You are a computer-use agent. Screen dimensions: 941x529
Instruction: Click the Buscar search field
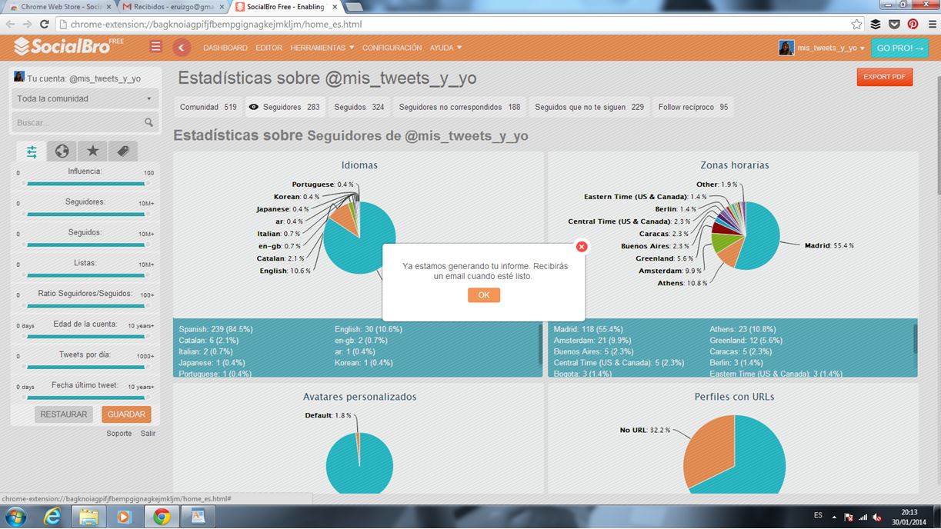[x=78, y=122]
